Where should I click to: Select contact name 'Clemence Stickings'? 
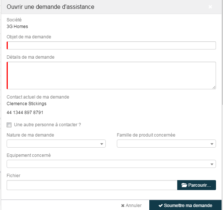point(27,104)
